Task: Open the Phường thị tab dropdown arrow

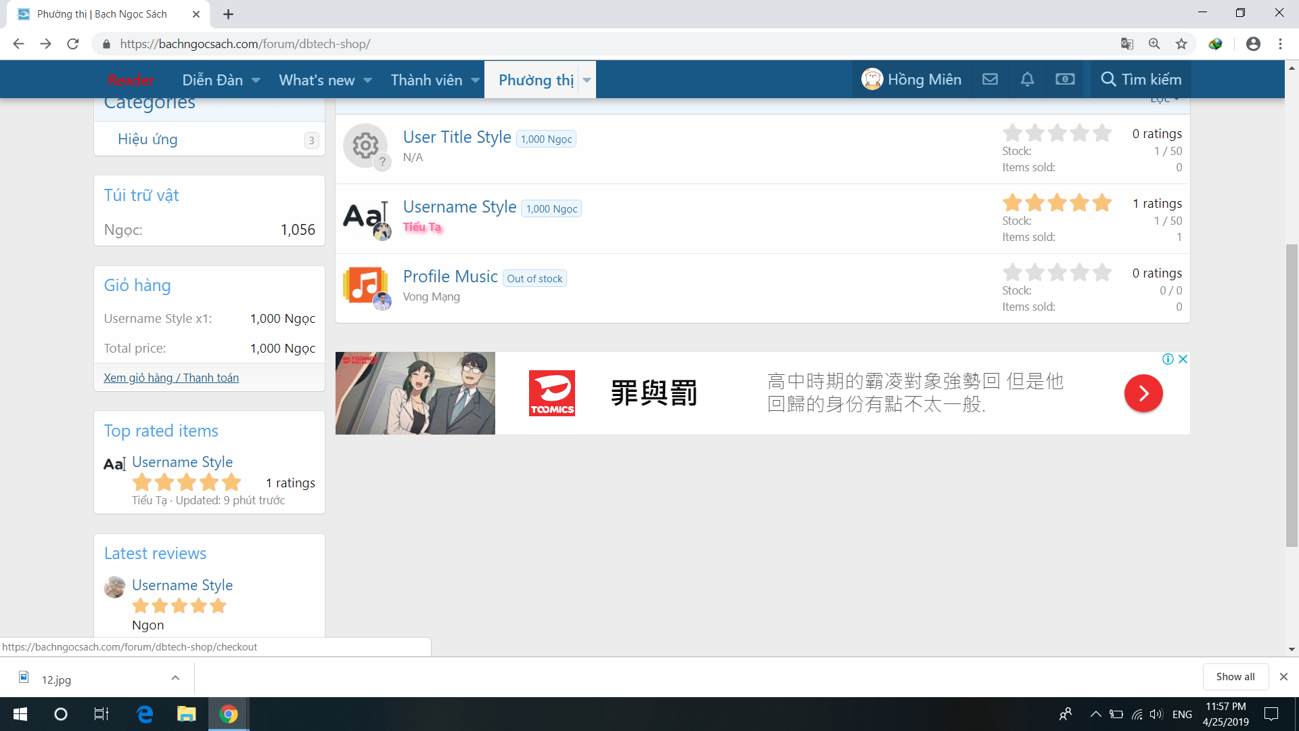Action: [x=587, y=80]
